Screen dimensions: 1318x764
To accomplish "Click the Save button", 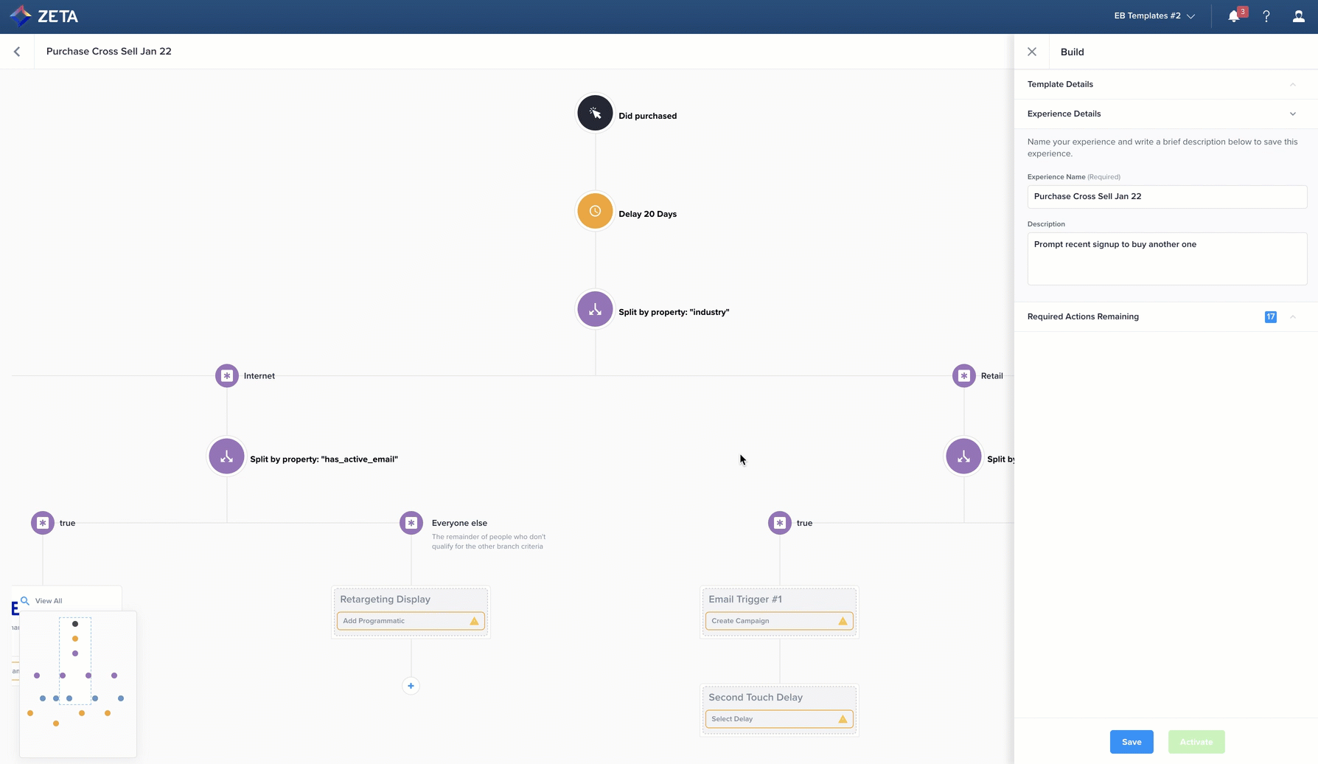I will (x=1132, y=742).
